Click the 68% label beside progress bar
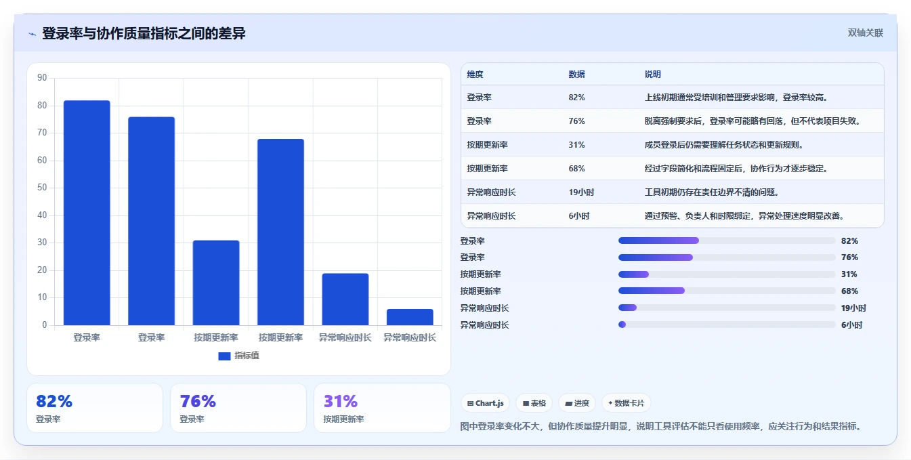 click(x=849, y=291)
